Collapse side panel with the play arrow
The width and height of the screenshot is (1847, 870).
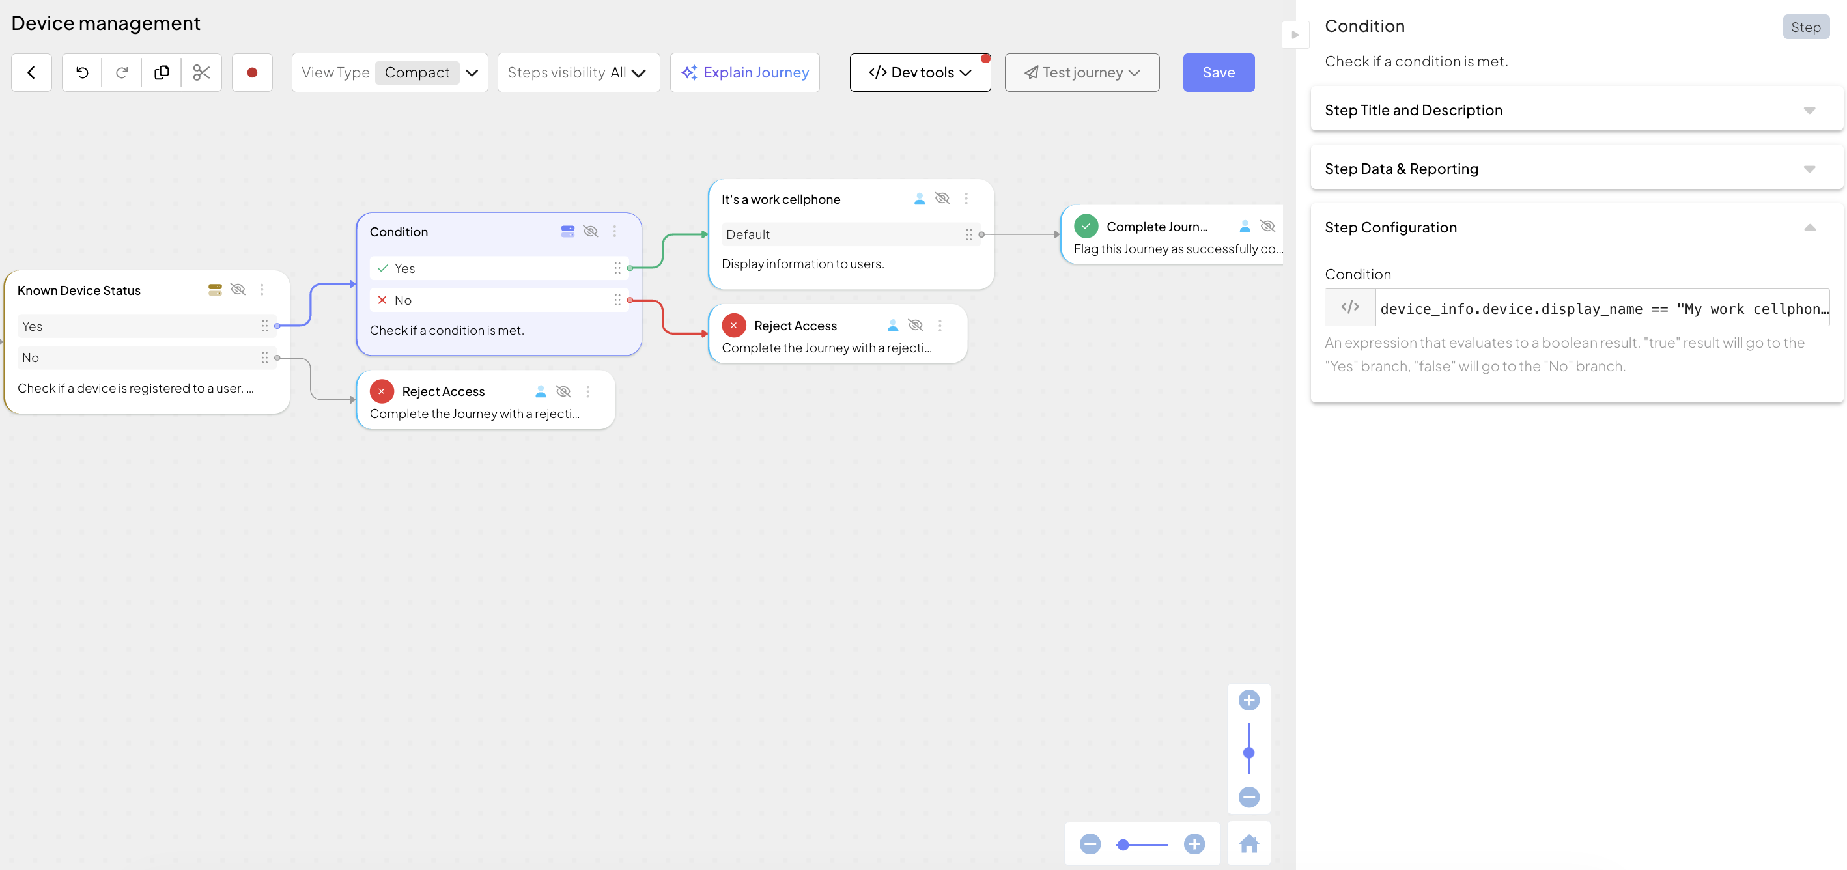click(1295, 35)
